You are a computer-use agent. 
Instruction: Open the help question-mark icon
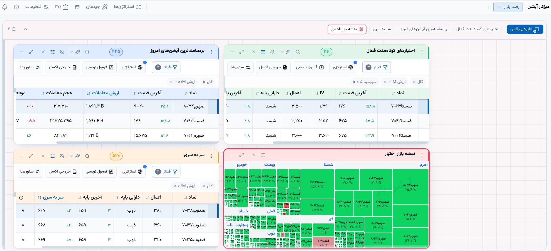[16, 7]
